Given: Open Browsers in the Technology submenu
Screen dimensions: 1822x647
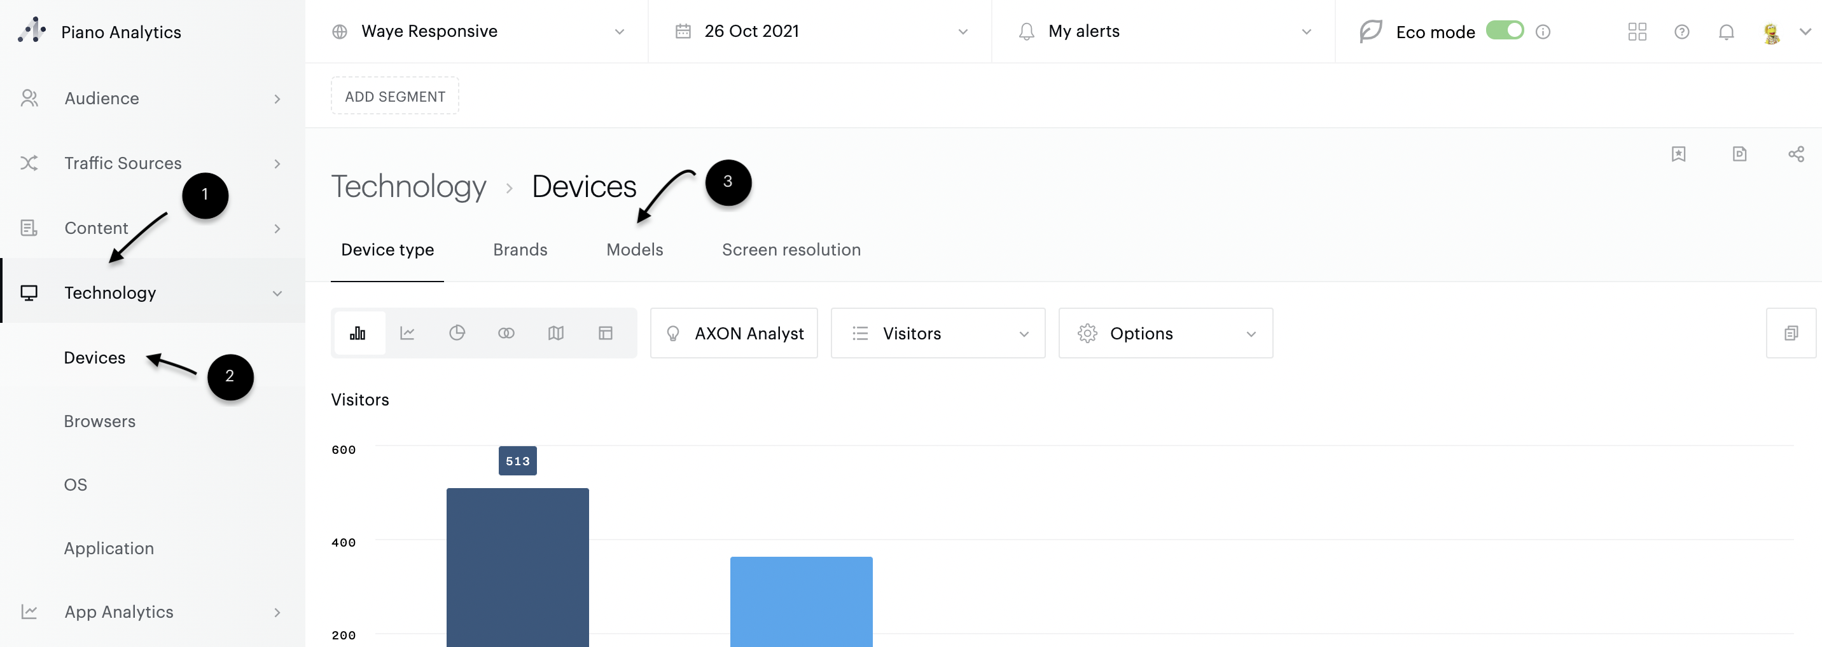Looking at the screenshot, I should [x=100, y=421].
